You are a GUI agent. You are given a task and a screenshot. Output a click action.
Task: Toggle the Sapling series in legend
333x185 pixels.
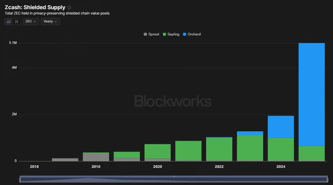click(171, 34)
